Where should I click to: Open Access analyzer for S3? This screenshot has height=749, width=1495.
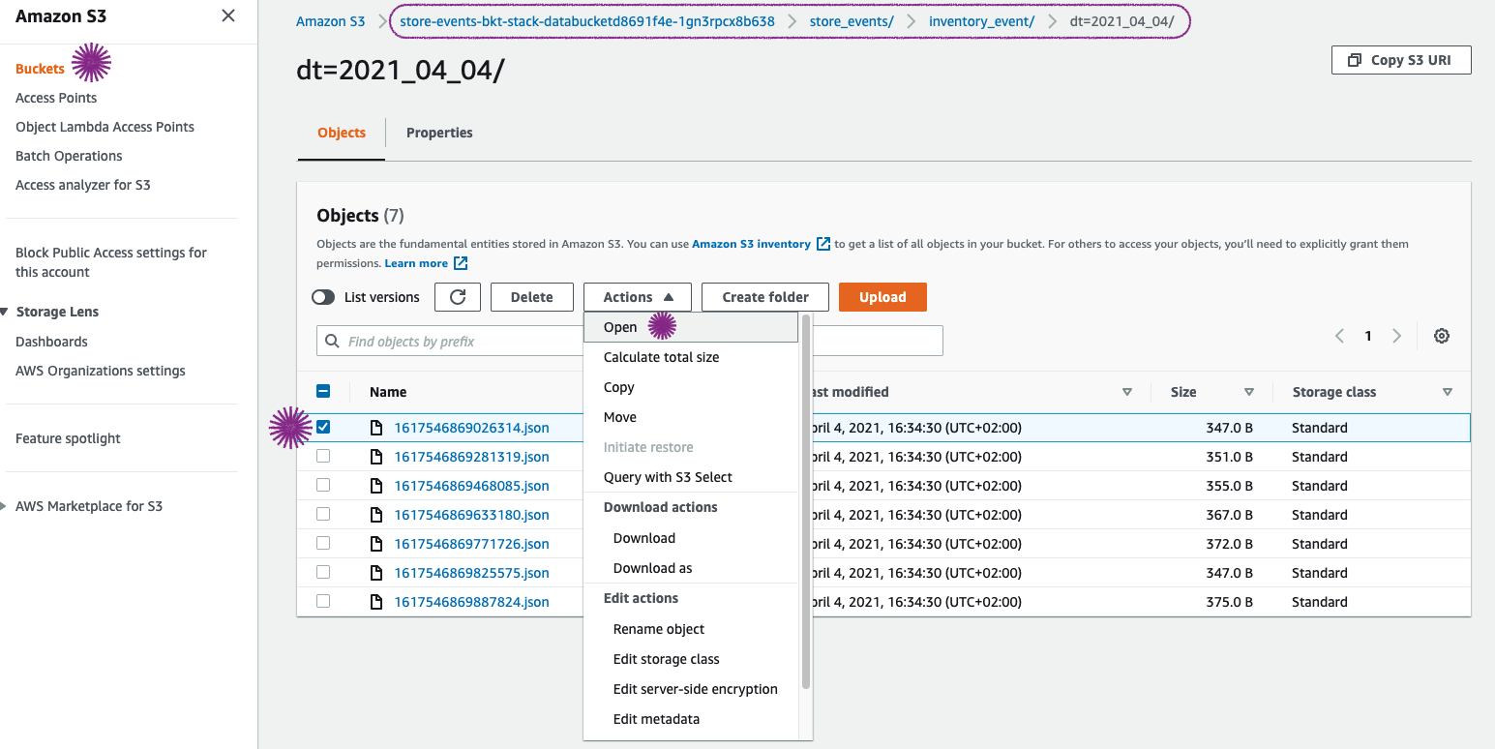pos(83,185)
